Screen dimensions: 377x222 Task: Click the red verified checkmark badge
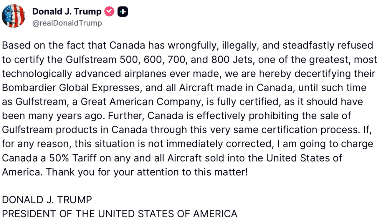109,12
